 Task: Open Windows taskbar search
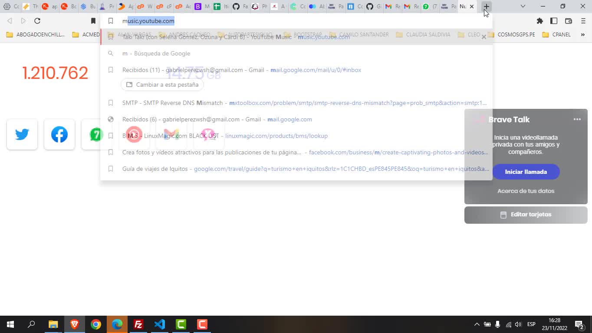32,324
